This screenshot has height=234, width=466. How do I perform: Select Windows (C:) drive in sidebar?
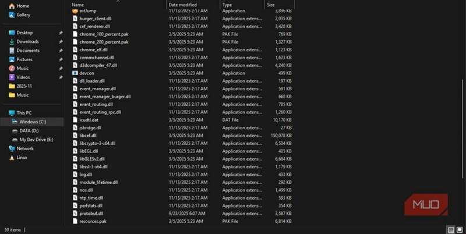pos(32,122)
